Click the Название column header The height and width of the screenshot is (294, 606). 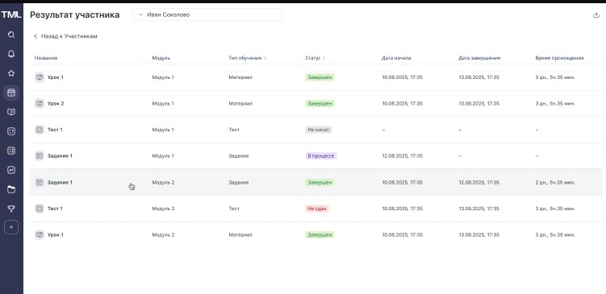[46, 58]
